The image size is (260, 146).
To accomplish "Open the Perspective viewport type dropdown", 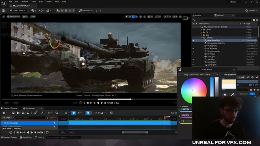I will click(x=13, y=17).
